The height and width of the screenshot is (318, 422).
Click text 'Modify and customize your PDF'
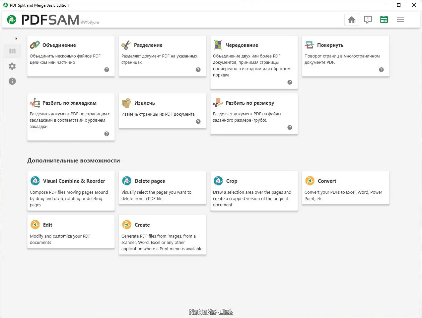pos(60,236)
